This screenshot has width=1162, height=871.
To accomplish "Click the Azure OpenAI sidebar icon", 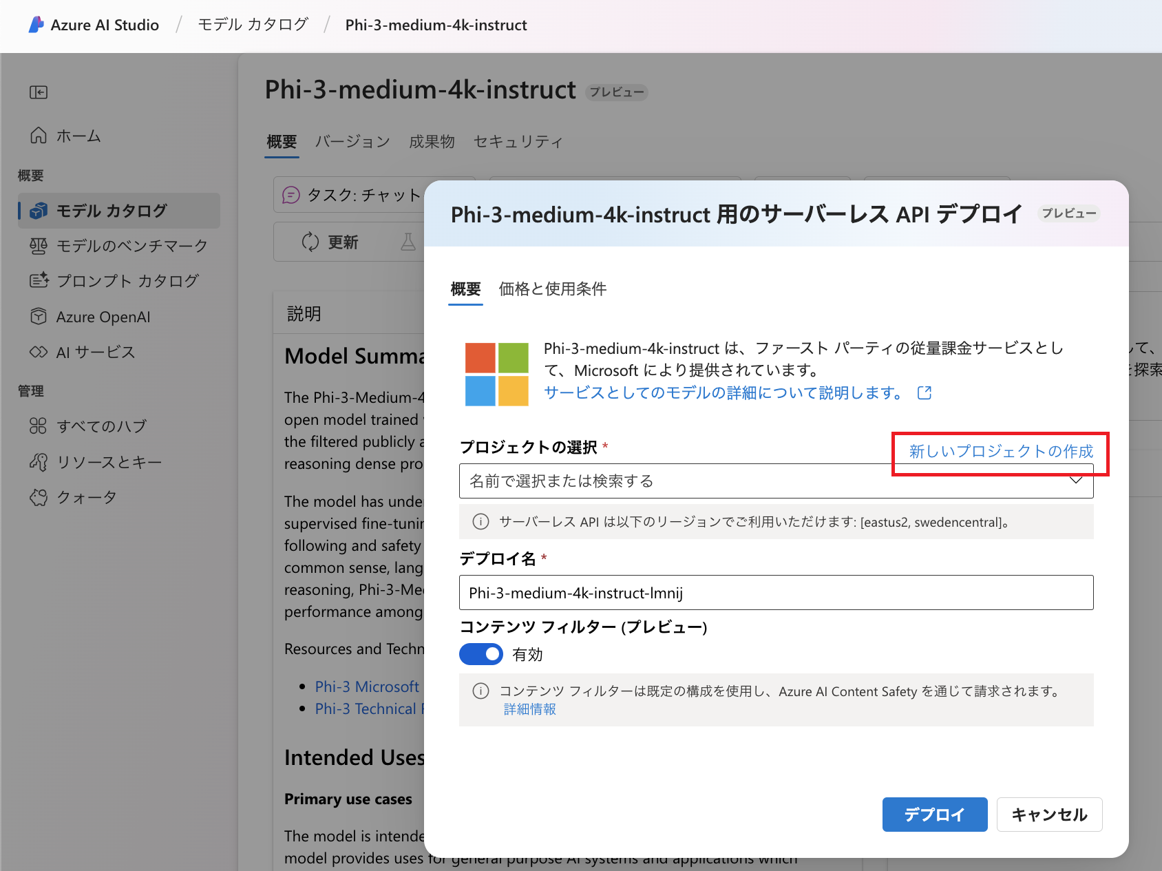I will tap(39, 316).
